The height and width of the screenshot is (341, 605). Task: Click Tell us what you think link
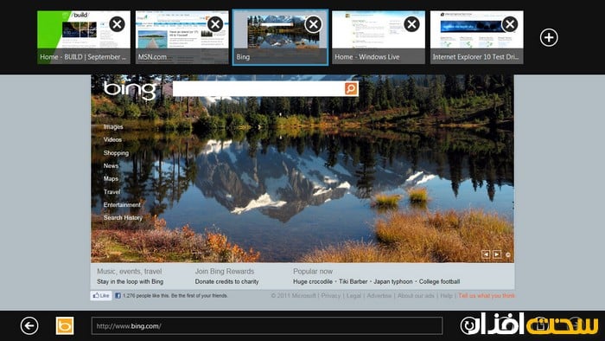coord(487,295)
